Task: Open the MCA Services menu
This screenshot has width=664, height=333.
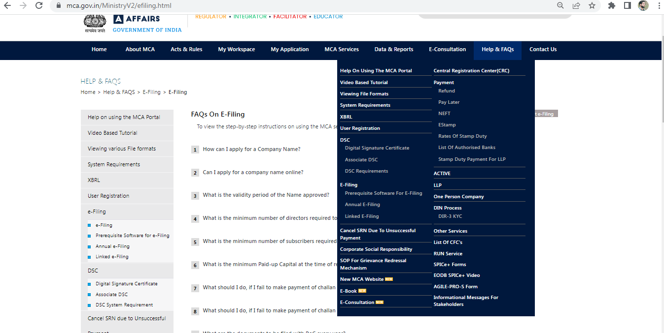Action: point(342,49)
